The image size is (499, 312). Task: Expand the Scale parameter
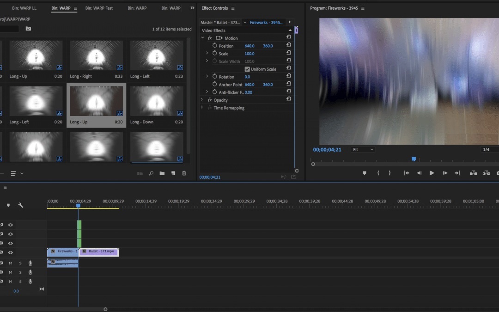tap(207, 53)
